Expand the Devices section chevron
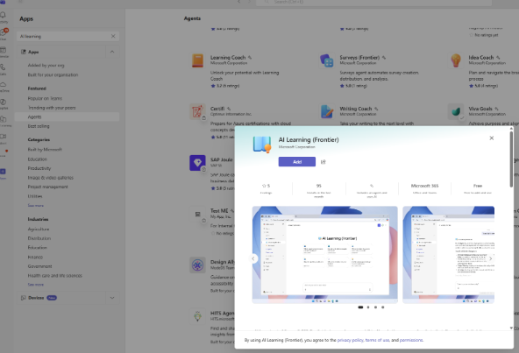This screenshot has height=353, width=519. pyautogui.click(x=112, y=298)
